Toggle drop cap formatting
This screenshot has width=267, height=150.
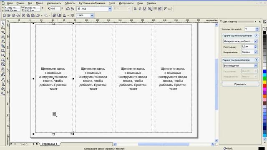(x=160, y=9)
